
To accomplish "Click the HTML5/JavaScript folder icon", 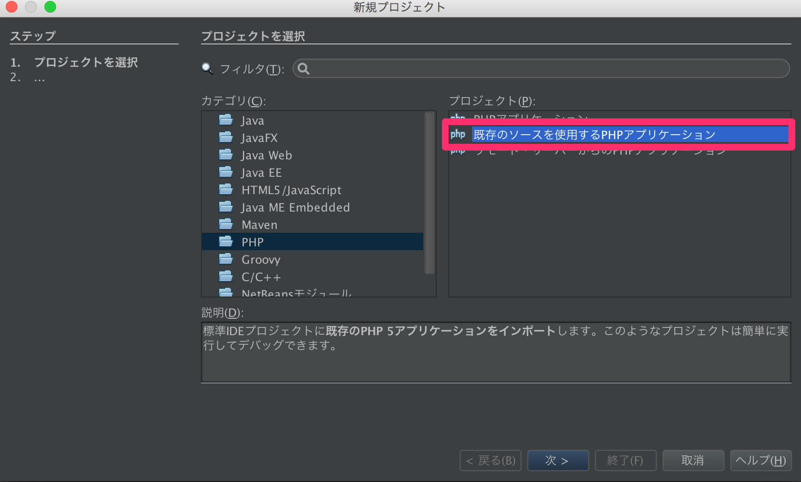I will point(226,189).
